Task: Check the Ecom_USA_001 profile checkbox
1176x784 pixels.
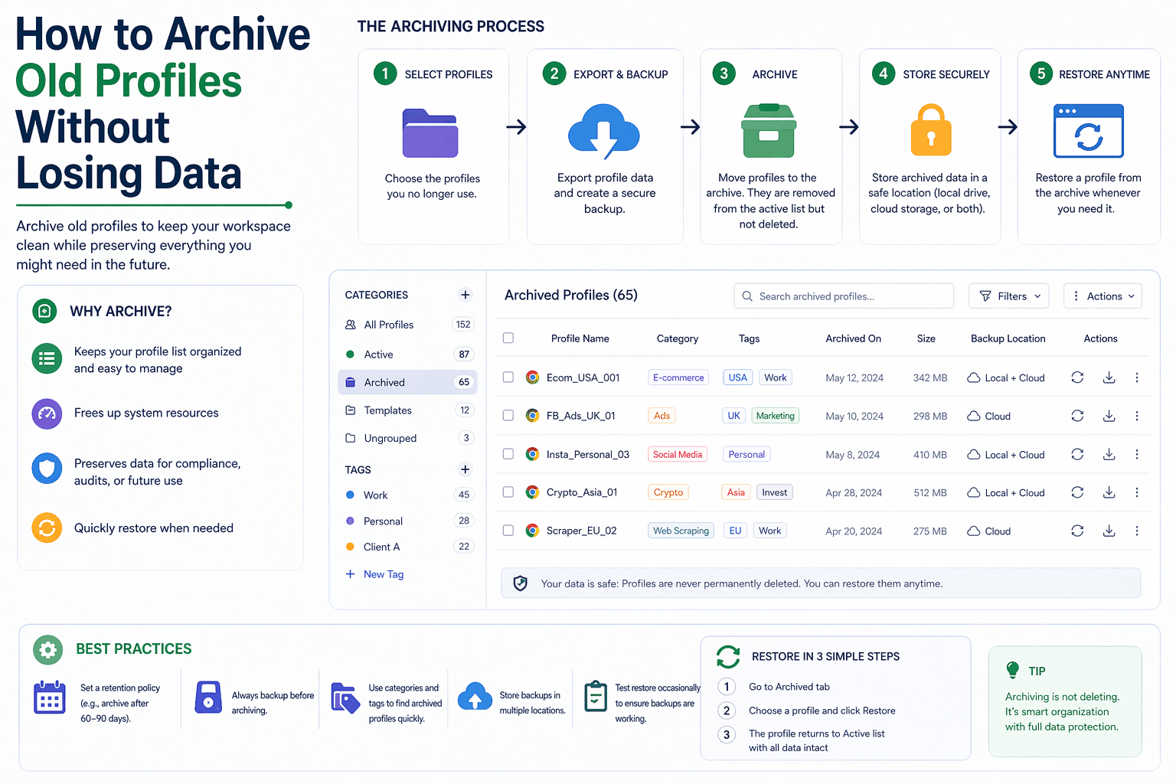Action: tap(508, 377)
